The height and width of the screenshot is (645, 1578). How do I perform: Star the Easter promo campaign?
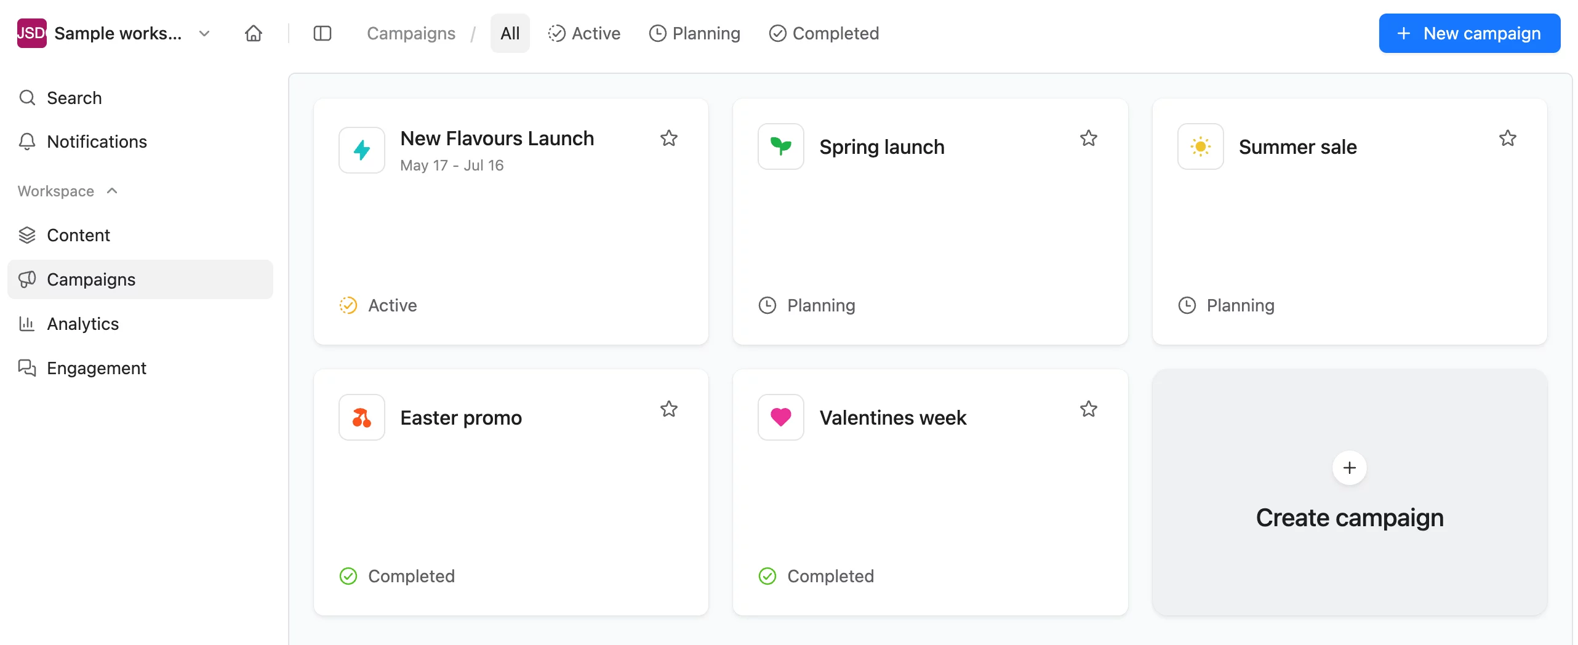point(669,409)
